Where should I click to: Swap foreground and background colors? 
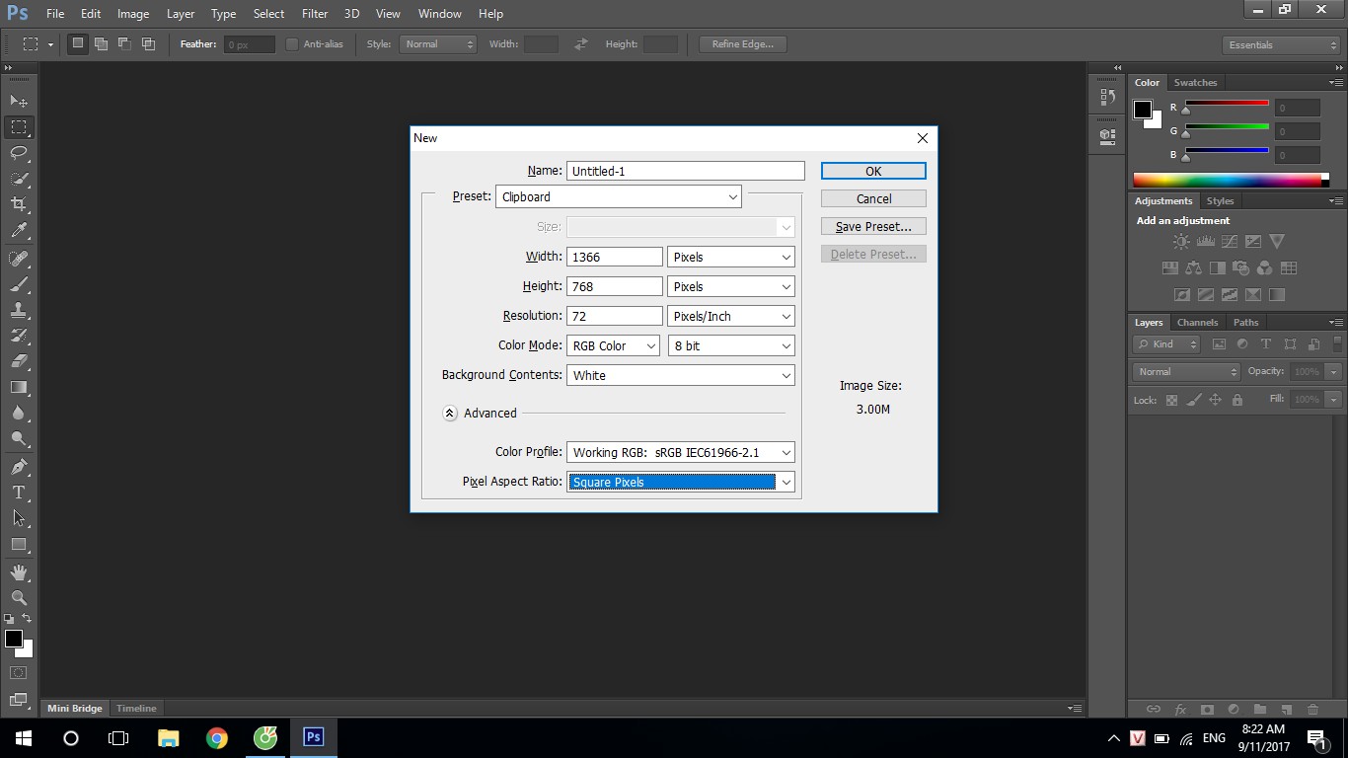coord(28,619)
